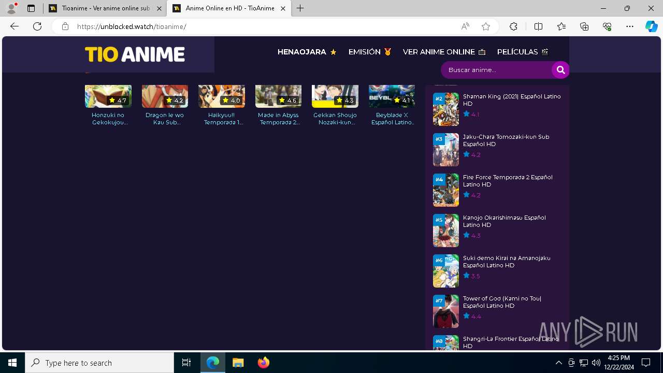Screen dimensions: 663x373
Task: Open Browser essentials heart icon
Action: [x=607, y=26]
